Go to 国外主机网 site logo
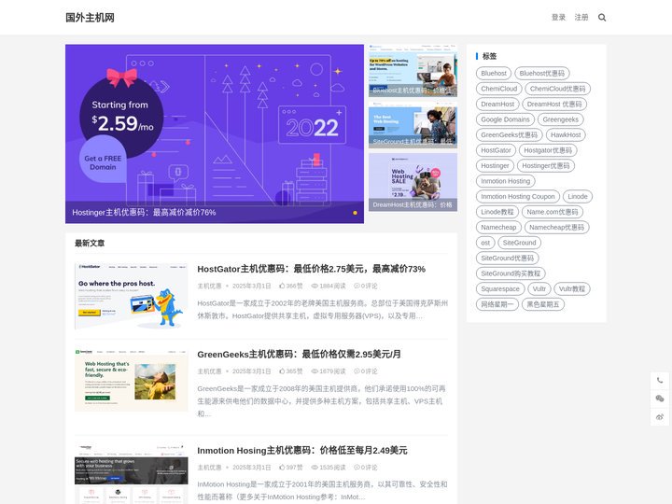The height and width of the screenshot is (504, 672). click(x=90, y=18)
